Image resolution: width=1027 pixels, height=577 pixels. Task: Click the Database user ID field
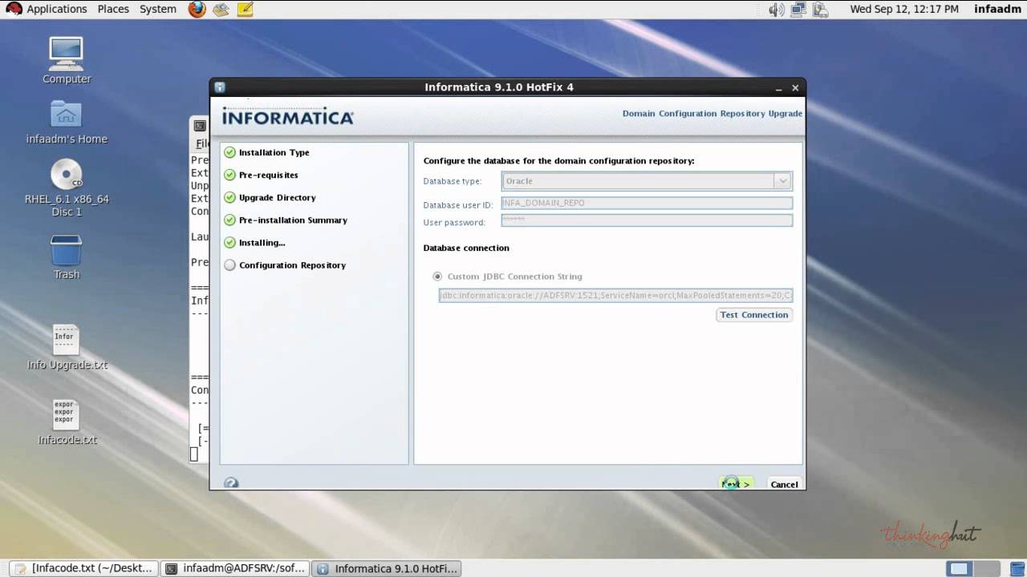647,204
